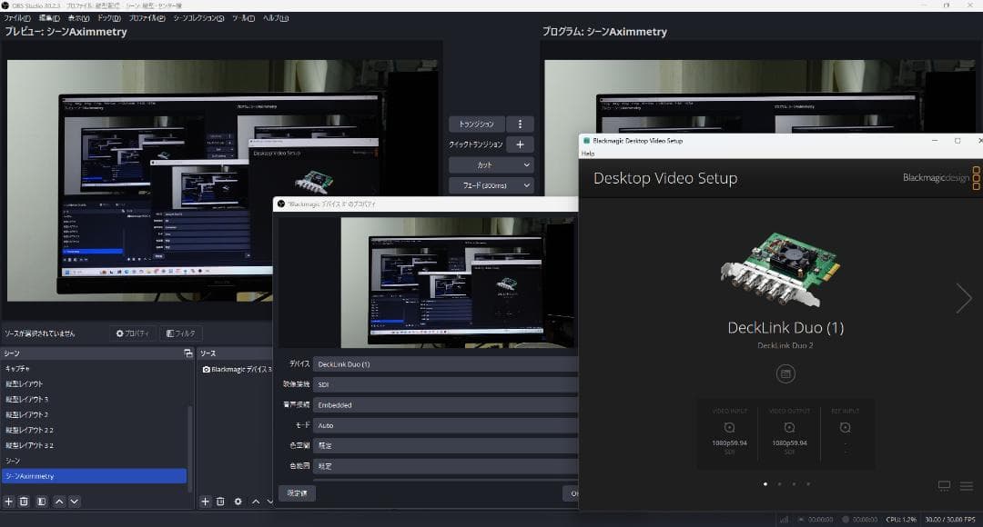Open the 色空間 dropdown in properties dialog
Screen dimensions: 983x527
click(445, 445)
